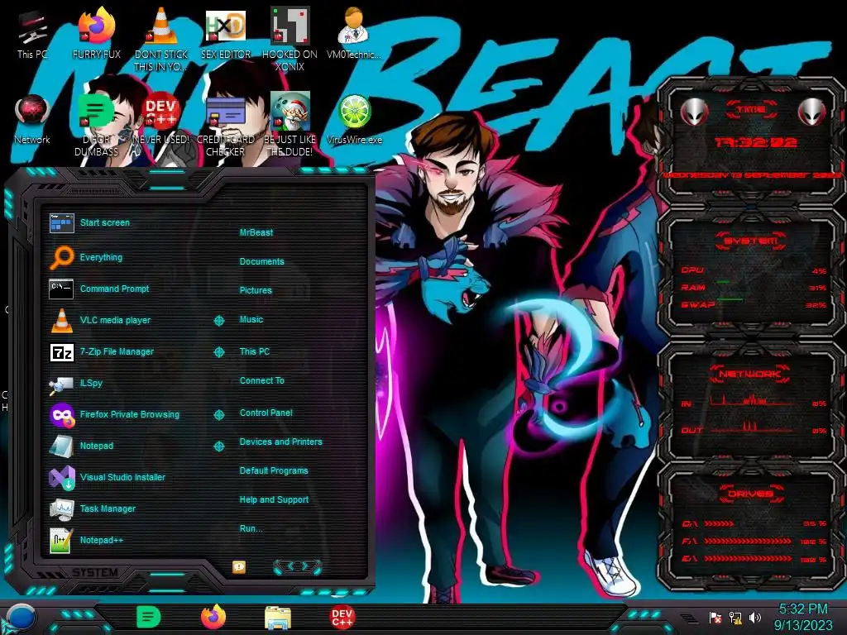Image resolution: width=847 pixels, height=635 pixels.
Task: Click the RAM usage row in widget
Action: 753,287
